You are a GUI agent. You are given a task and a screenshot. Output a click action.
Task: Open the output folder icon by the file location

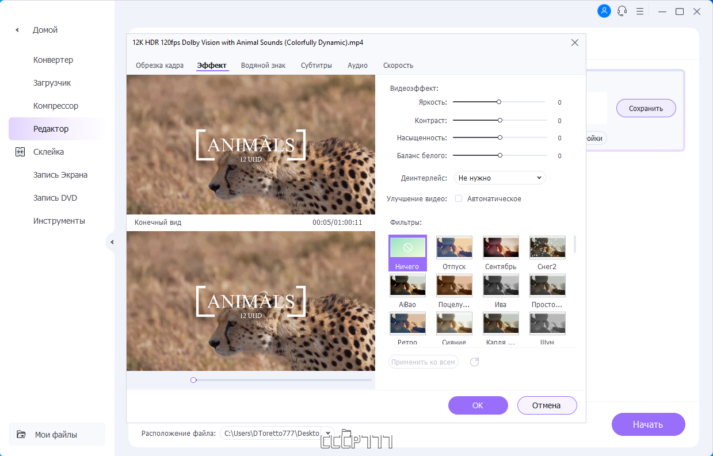click(346, 433)
